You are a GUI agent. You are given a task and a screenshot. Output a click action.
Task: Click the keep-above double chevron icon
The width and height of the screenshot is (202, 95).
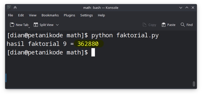[x=15, y=8]
